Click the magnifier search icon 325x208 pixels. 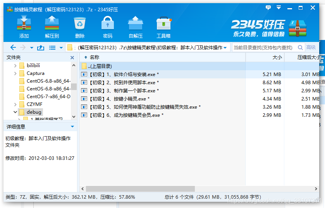pyautogui.click(x=300, y=47)
